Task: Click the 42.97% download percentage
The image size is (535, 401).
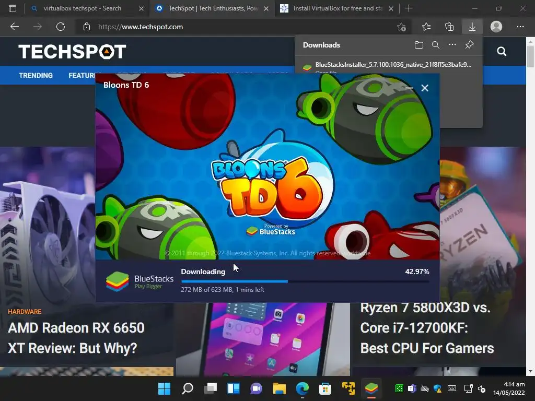Action: tap(417, 272)
